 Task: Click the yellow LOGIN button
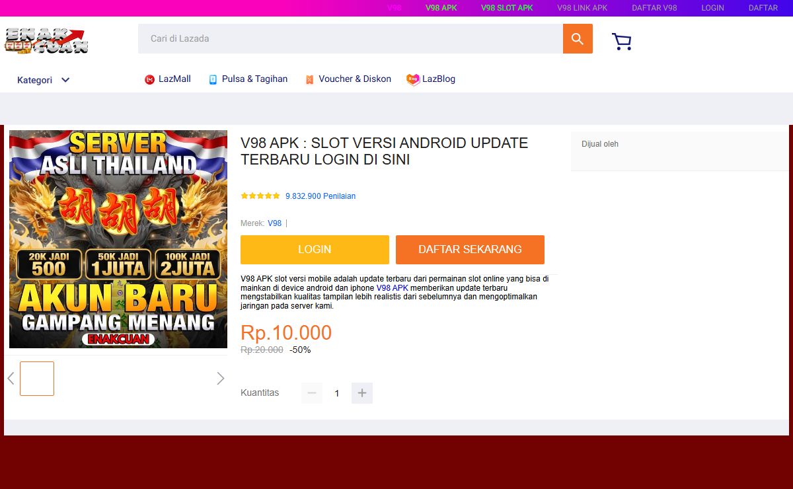315,250
